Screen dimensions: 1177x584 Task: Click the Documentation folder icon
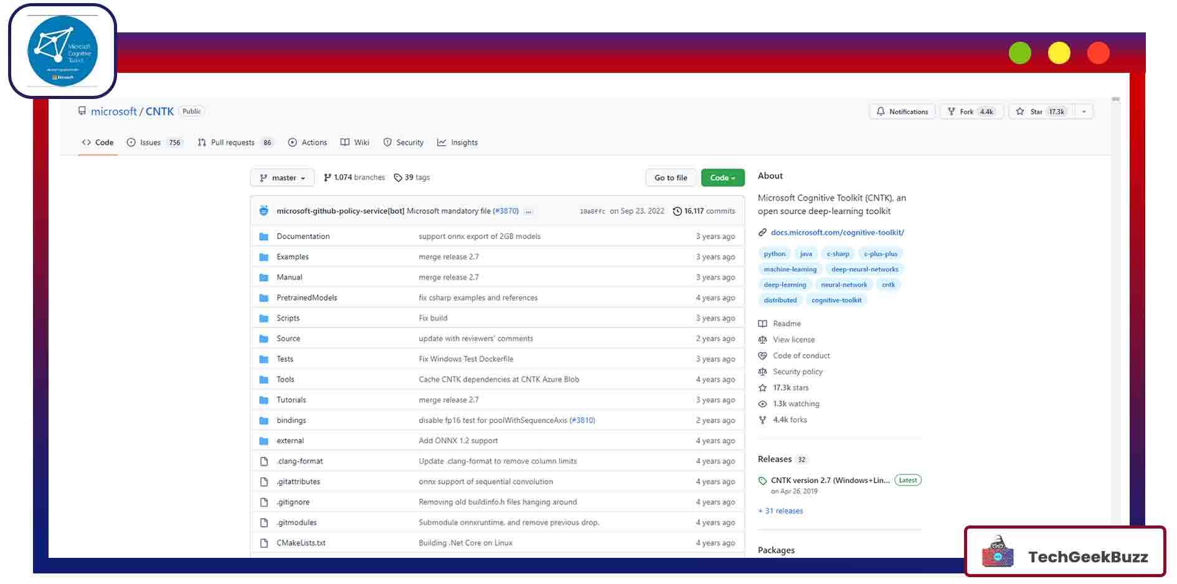[x=264, y=237]
